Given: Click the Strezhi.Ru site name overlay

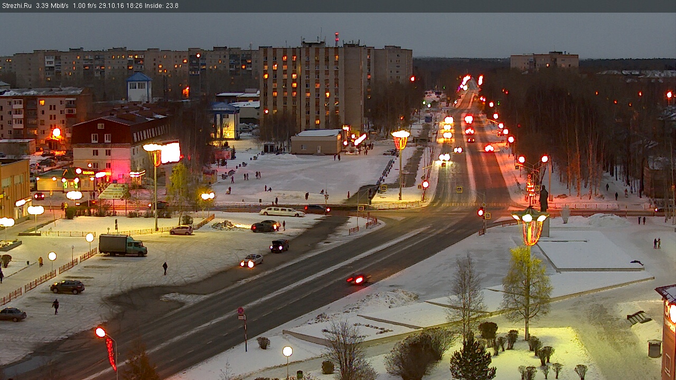Looking at the screenshot, I should [x=17, y=6].
